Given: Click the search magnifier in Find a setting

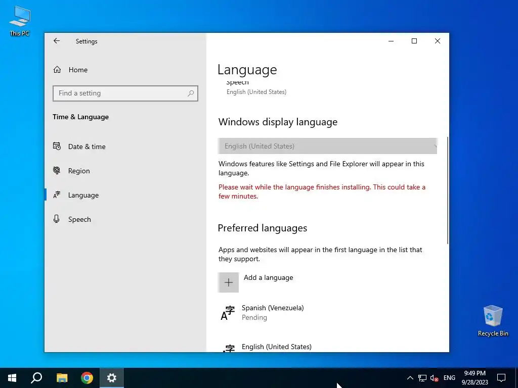Looking at the screenshot, I should coord(191,93).
